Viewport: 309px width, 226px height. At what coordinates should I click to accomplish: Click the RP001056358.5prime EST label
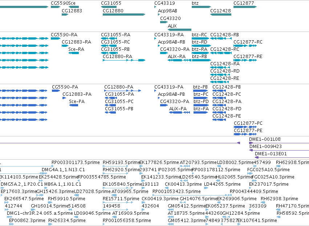tap(127, 221)
